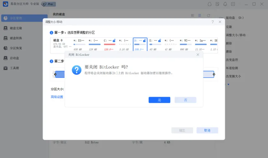
Task: Click 调整大小/移动 in the right panel
Action: tap(235, 35)
